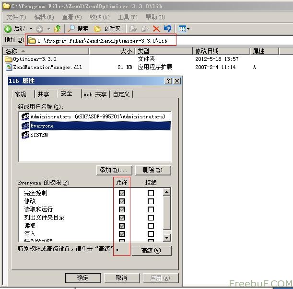Switch to the 共享 tab
The height and width of the screenshot is (289, 293).
click(46, 94)
